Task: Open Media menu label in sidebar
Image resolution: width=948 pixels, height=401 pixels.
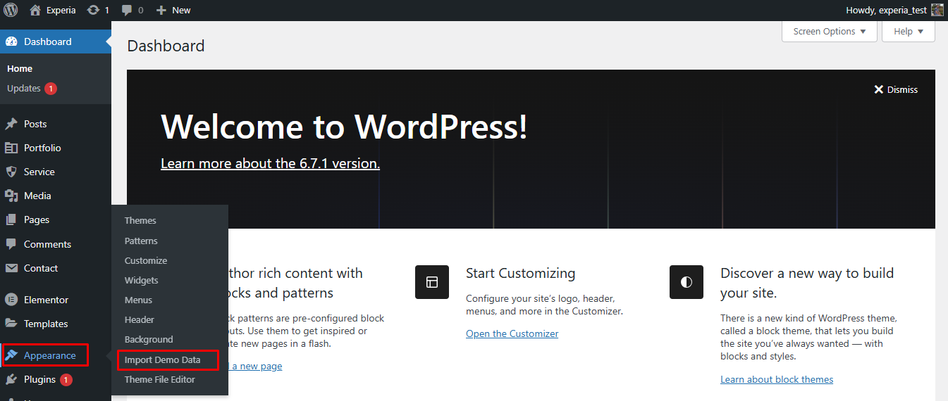Action: point(37,196)
